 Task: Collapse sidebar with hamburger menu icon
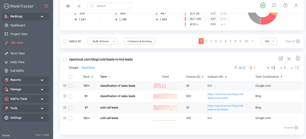[x=46, y=6]
